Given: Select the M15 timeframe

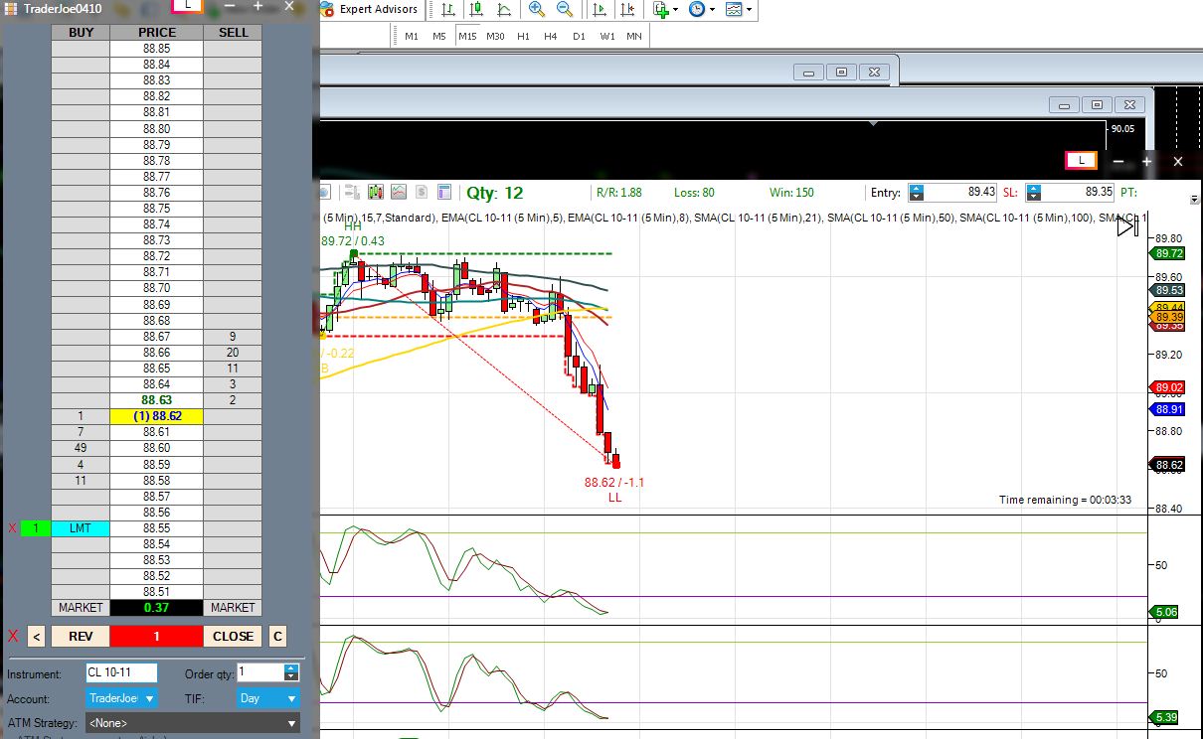Looking at the screenshot, I should click(467, 36).
